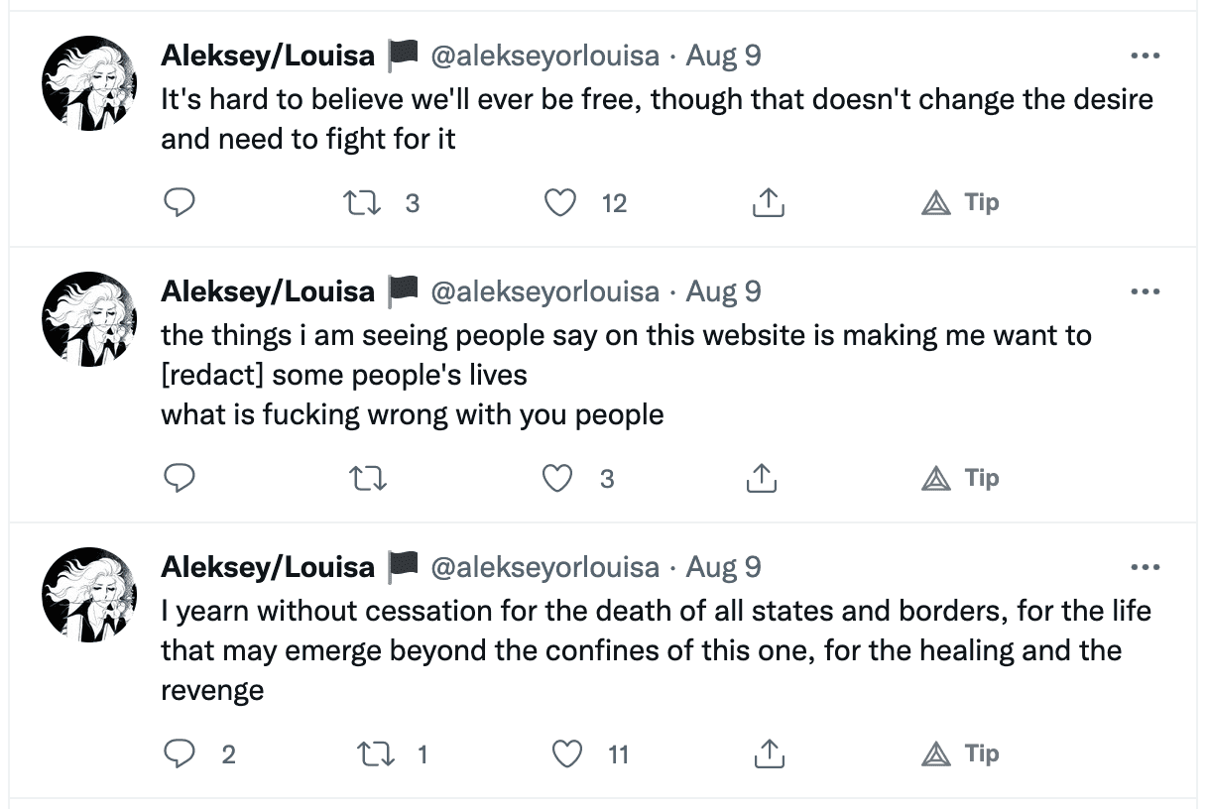The image size is (1208, 809).
Task: Share the 'this website' tweet
Action: tap(761, 479)
